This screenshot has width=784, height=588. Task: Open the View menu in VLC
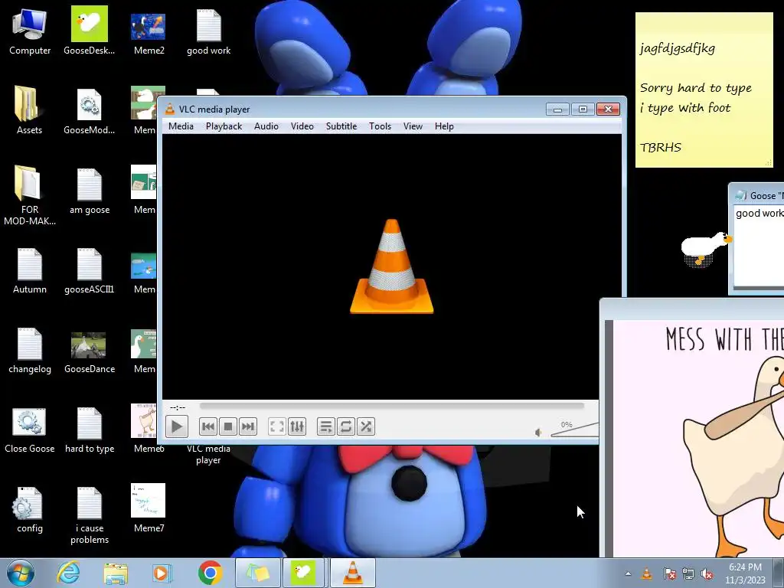coord(413,126)
